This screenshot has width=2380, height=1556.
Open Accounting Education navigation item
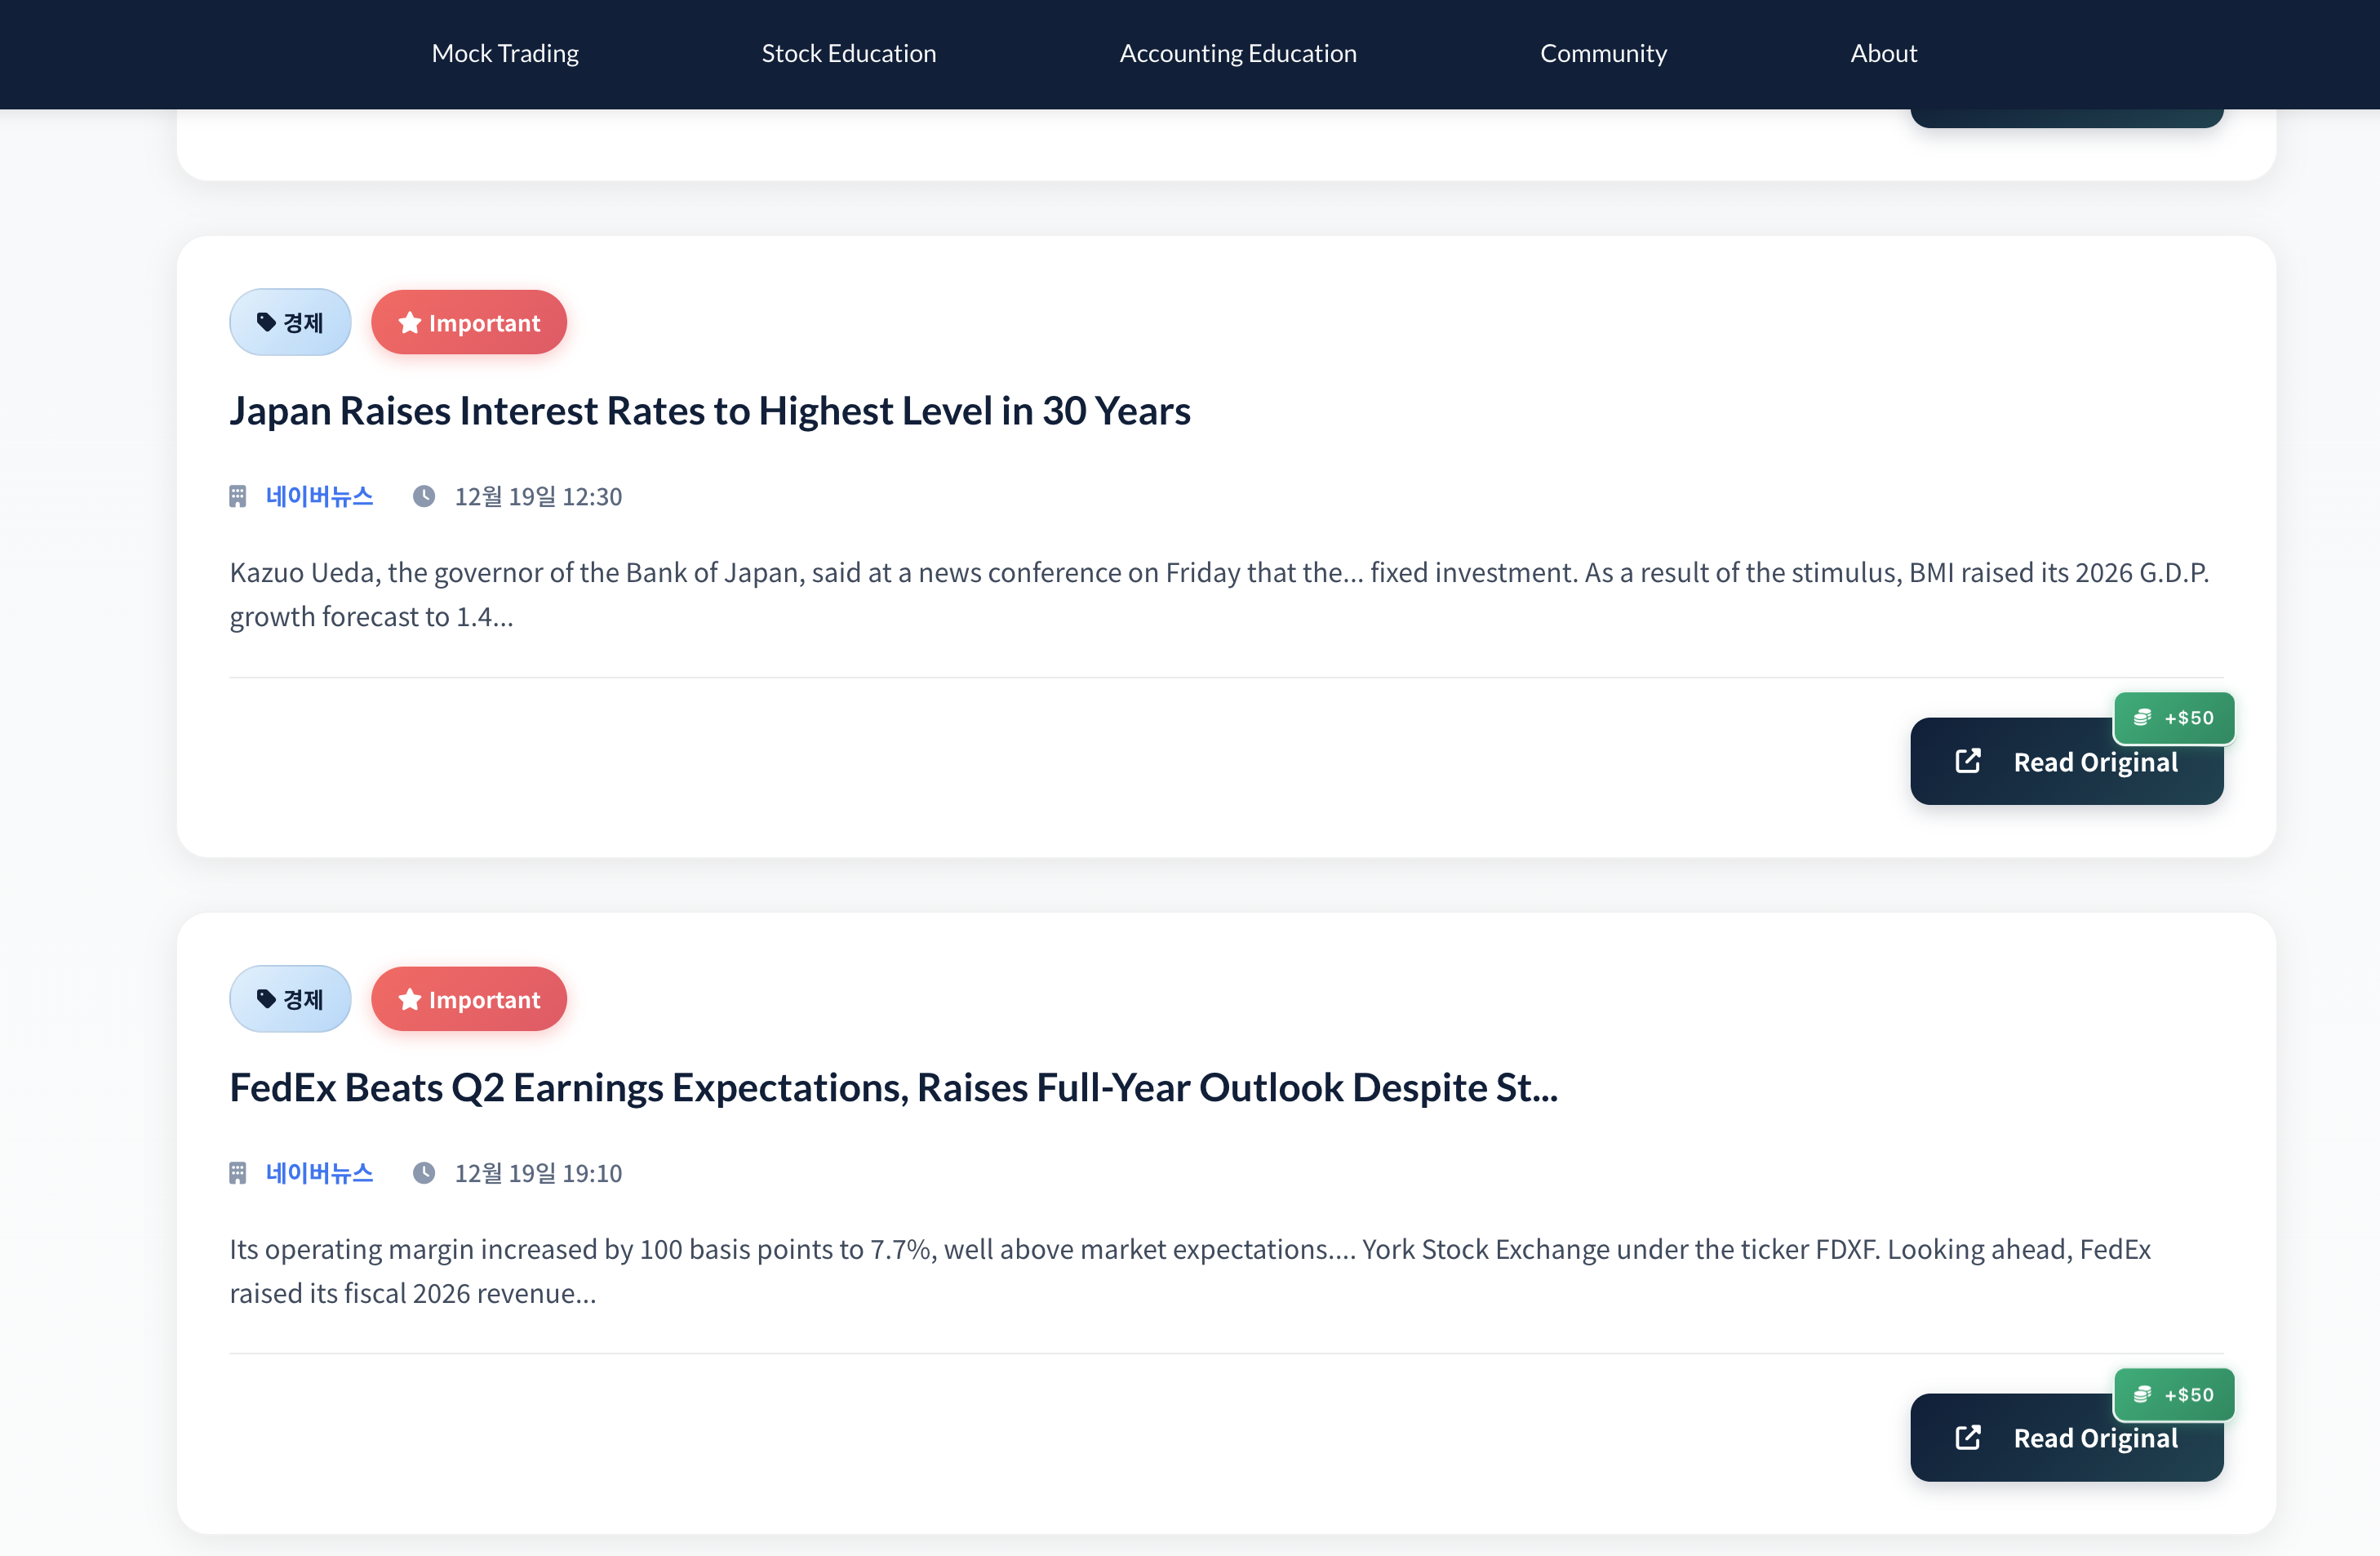coord(1238,53)
